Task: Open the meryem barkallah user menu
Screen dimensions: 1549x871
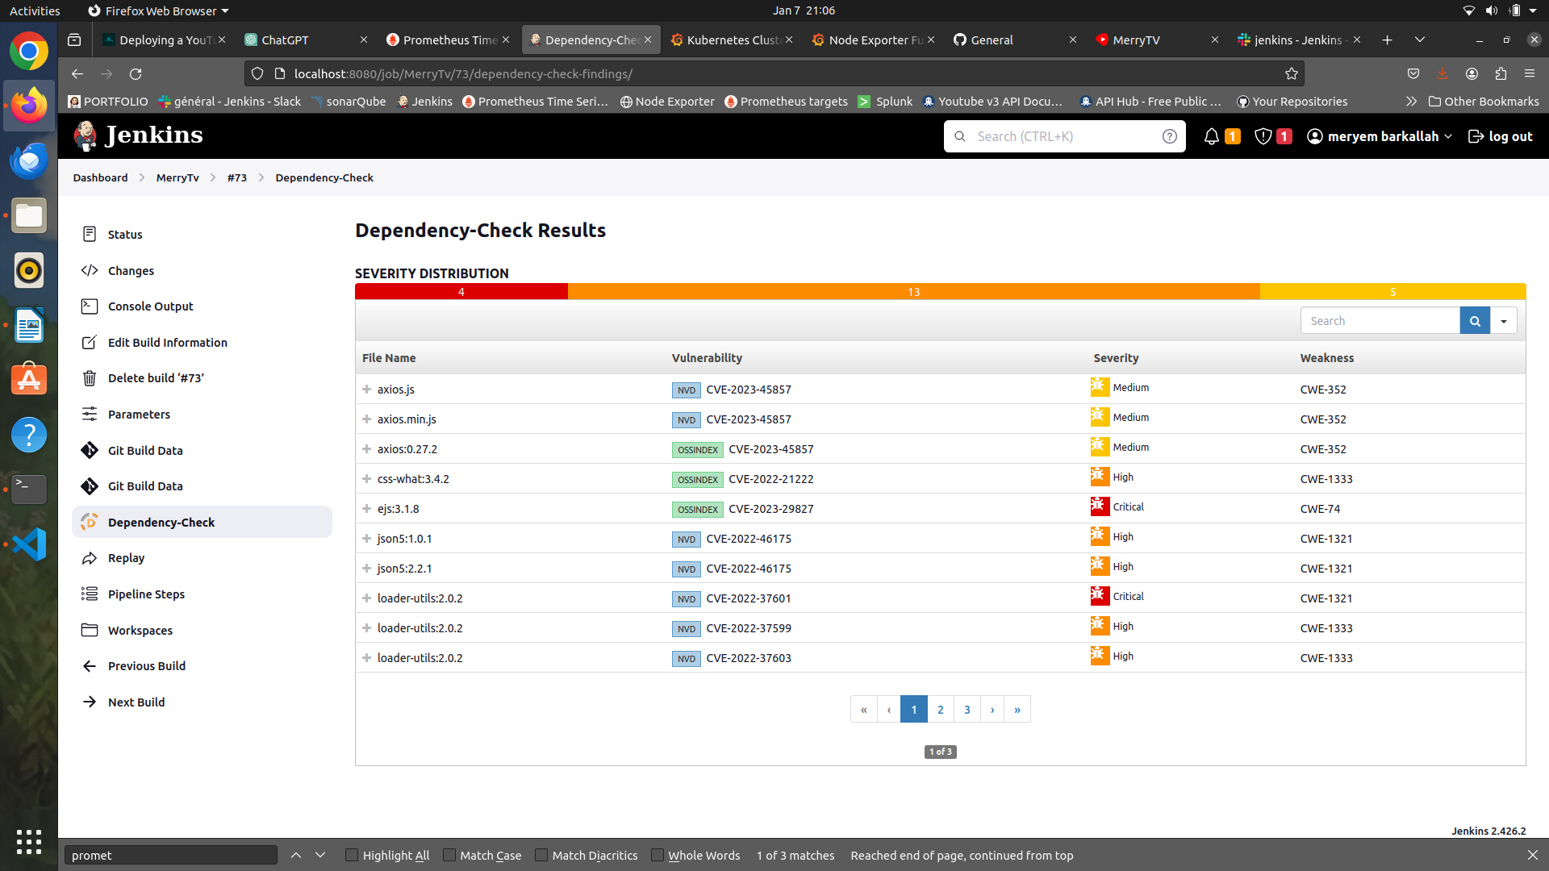Action: [x=1381, y=136]
